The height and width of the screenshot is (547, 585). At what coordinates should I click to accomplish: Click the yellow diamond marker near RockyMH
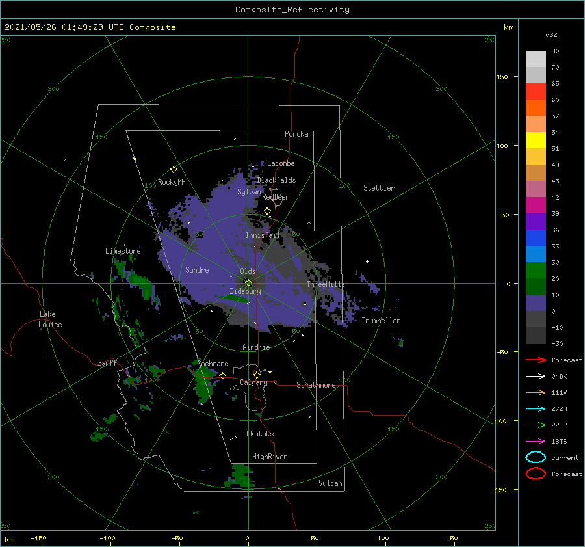click(174, 170)
